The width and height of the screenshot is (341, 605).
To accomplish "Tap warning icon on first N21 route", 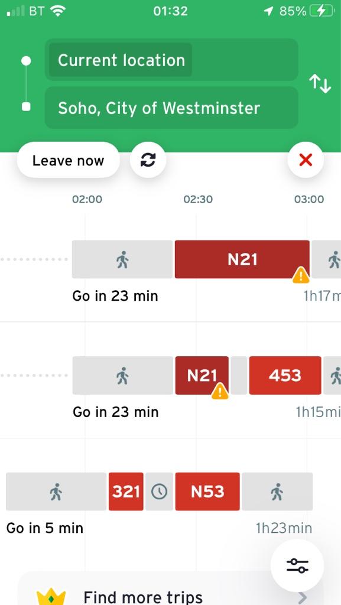I will coord(300,275).
